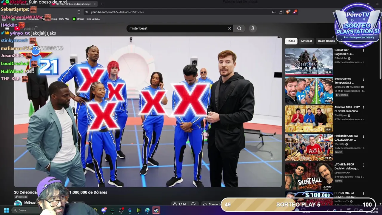Open the green arrow app on taskbar
Viewport: 382px width, 215px height.
tap(138, 210)
